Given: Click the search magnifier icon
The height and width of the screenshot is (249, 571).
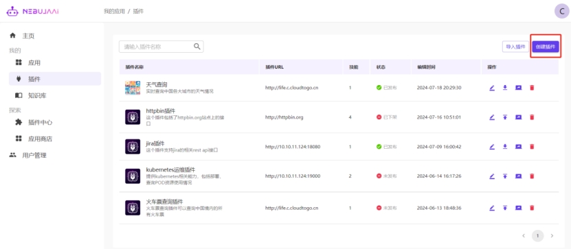Looking at the screenshot, I should click(197, 46).
